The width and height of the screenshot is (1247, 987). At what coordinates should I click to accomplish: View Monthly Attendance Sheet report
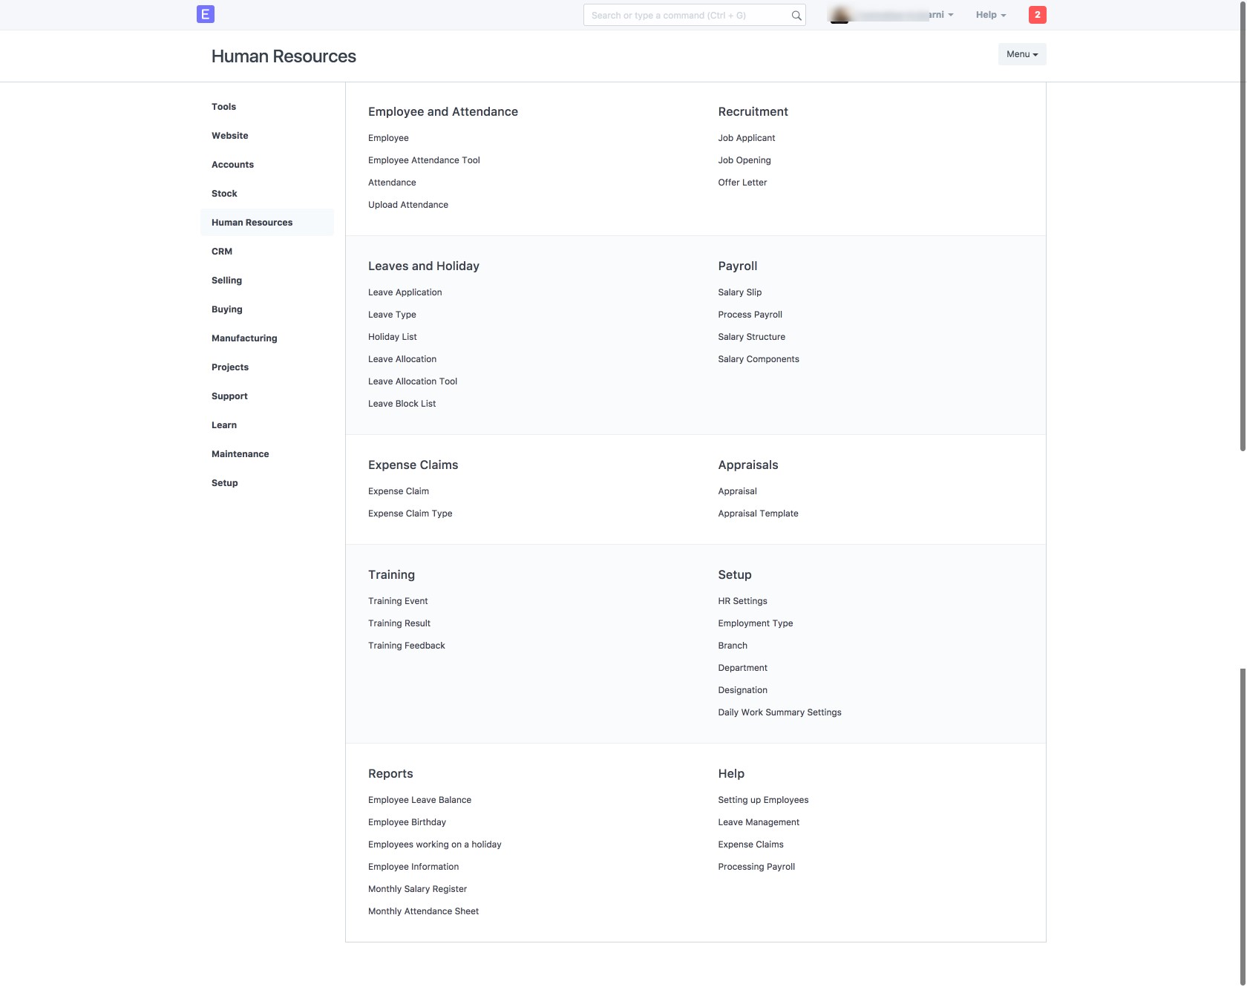pos(423,911)
